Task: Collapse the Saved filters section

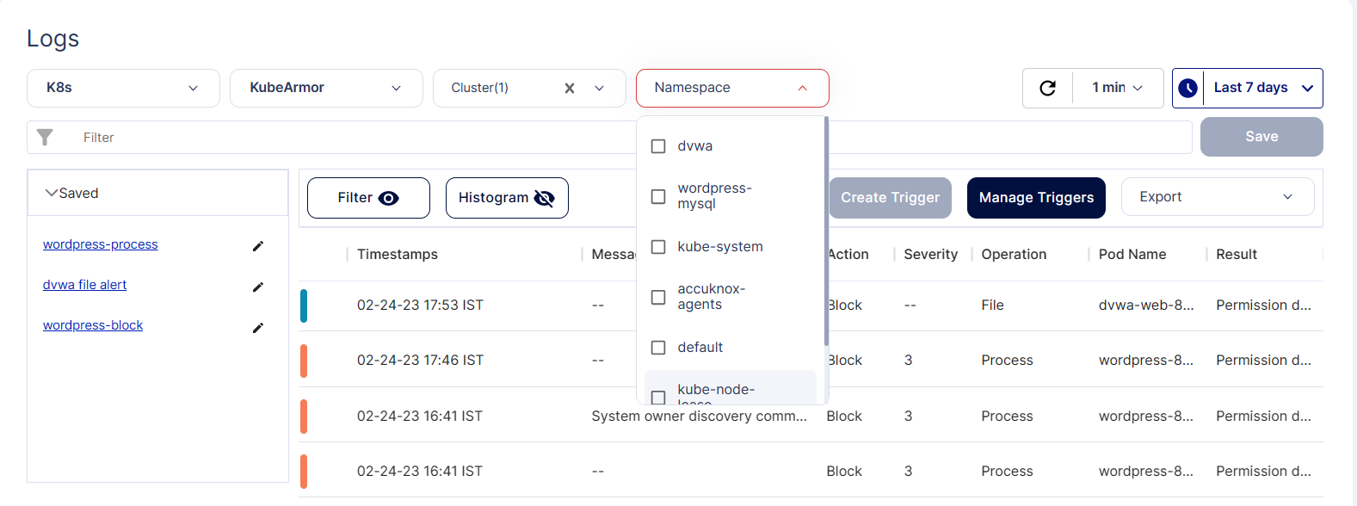Action: coord(52,193)
